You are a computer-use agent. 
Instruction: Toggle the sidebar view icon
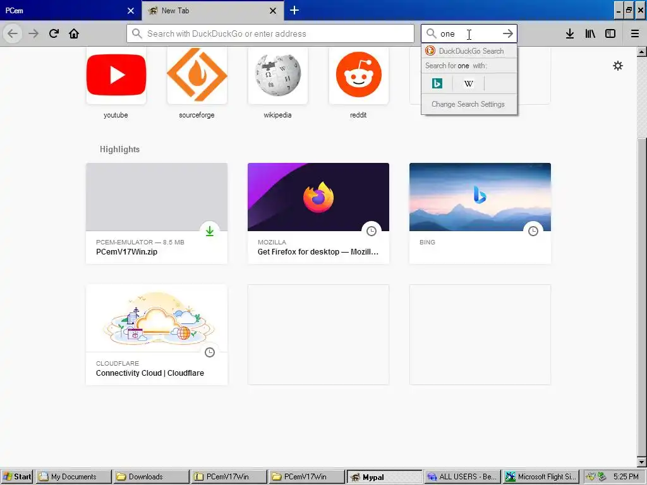click(x=610, y=33)
